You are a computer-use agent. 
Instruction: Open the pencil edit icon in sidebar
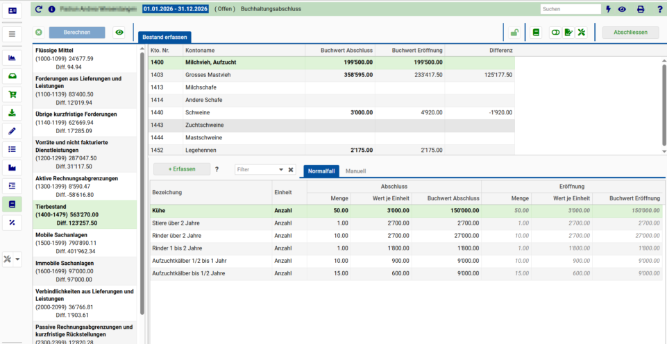pyautogui.click(x=12, y=131)
